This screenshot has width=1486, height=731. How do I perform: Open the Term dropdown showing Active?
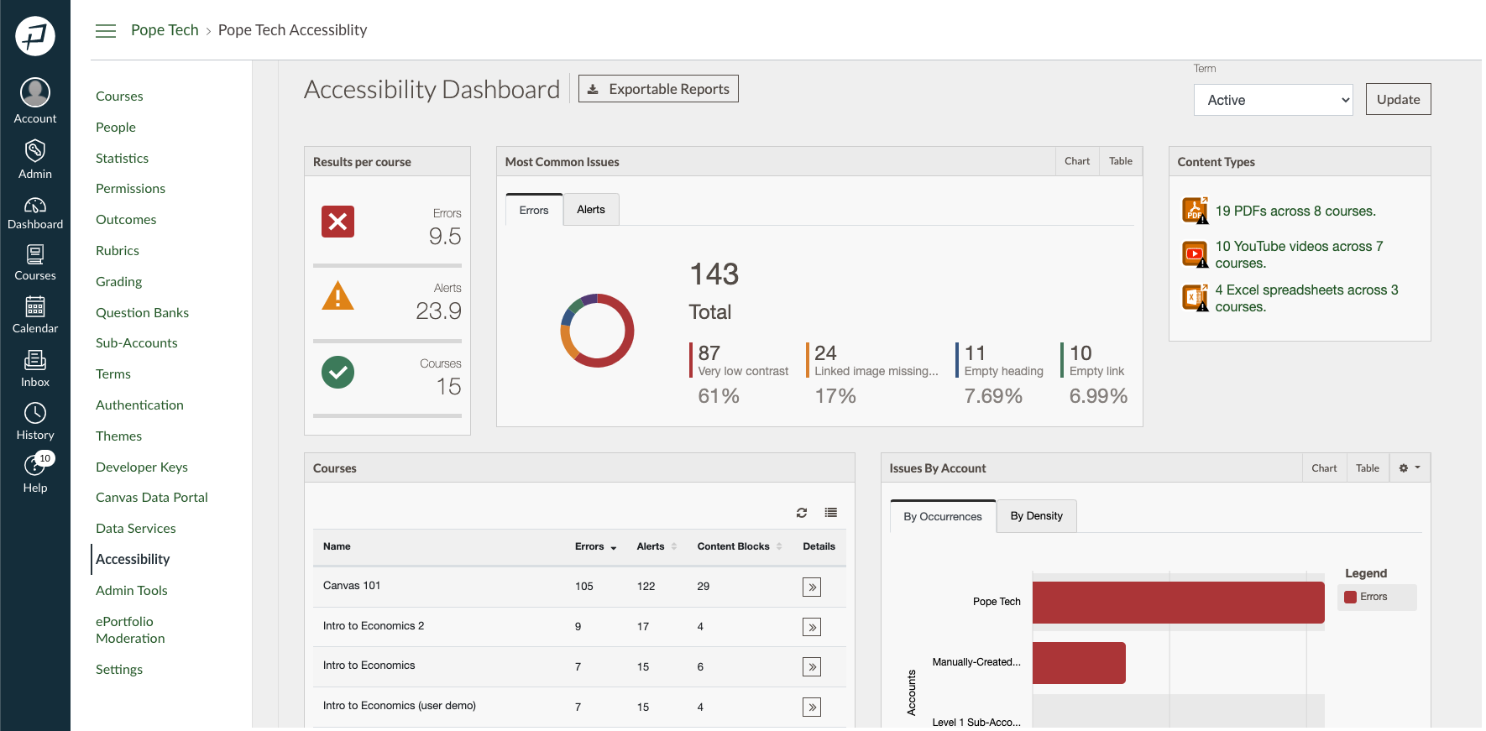click(x=1273, y=100)
